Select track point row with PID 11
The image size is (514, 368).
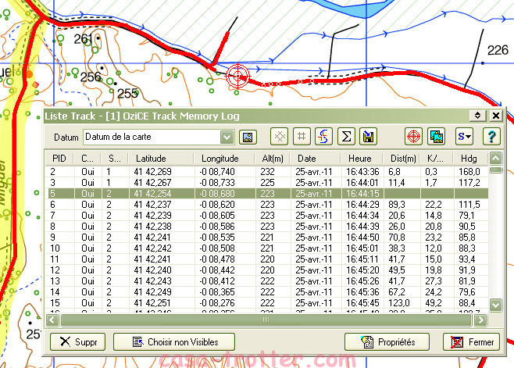click(266, 259)
